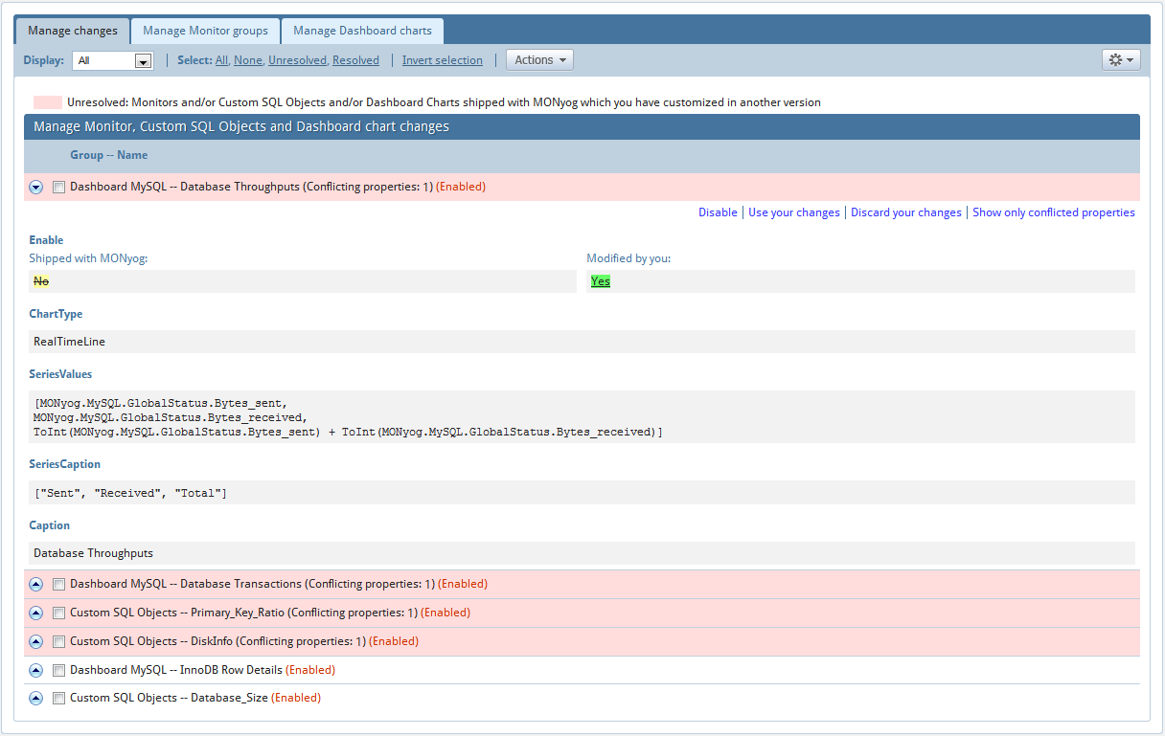1165x736 pixels.
Task: Click the Group -- Name column header
Action: [109, 155]
